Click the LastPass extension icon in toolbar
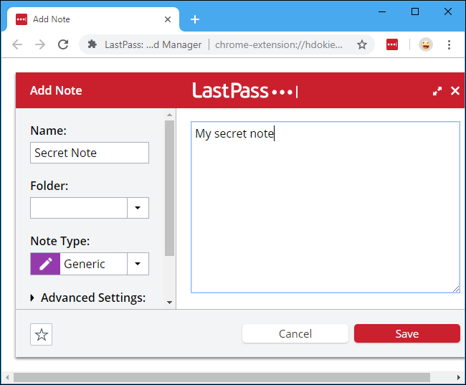466x385 pixels. 392,45
